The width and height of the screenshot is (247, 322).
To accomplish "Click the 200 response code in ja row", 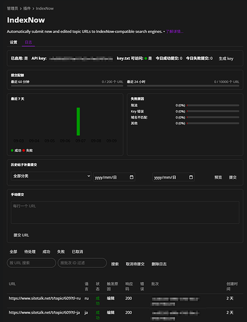I will tap(129, 312).
